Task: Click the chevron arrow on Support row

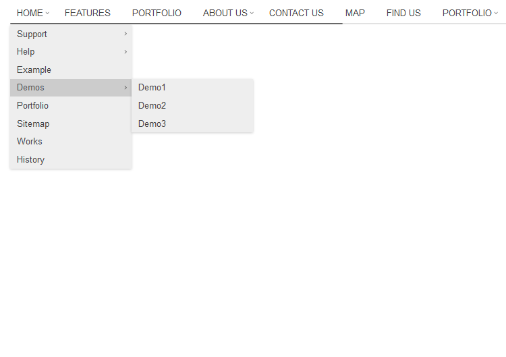Action: coord(125,34)
